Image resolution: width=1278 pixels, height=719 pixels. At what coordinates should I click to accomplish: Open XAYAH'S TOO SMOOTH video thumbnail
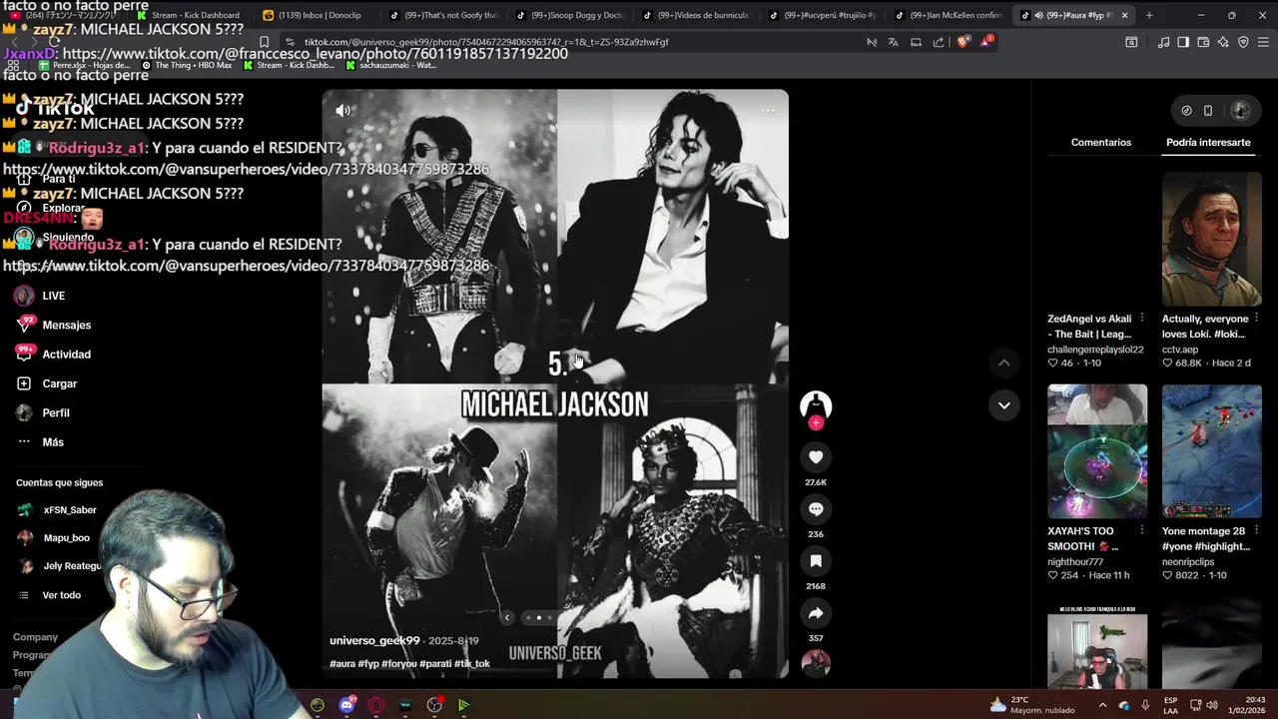(1097, 451)
